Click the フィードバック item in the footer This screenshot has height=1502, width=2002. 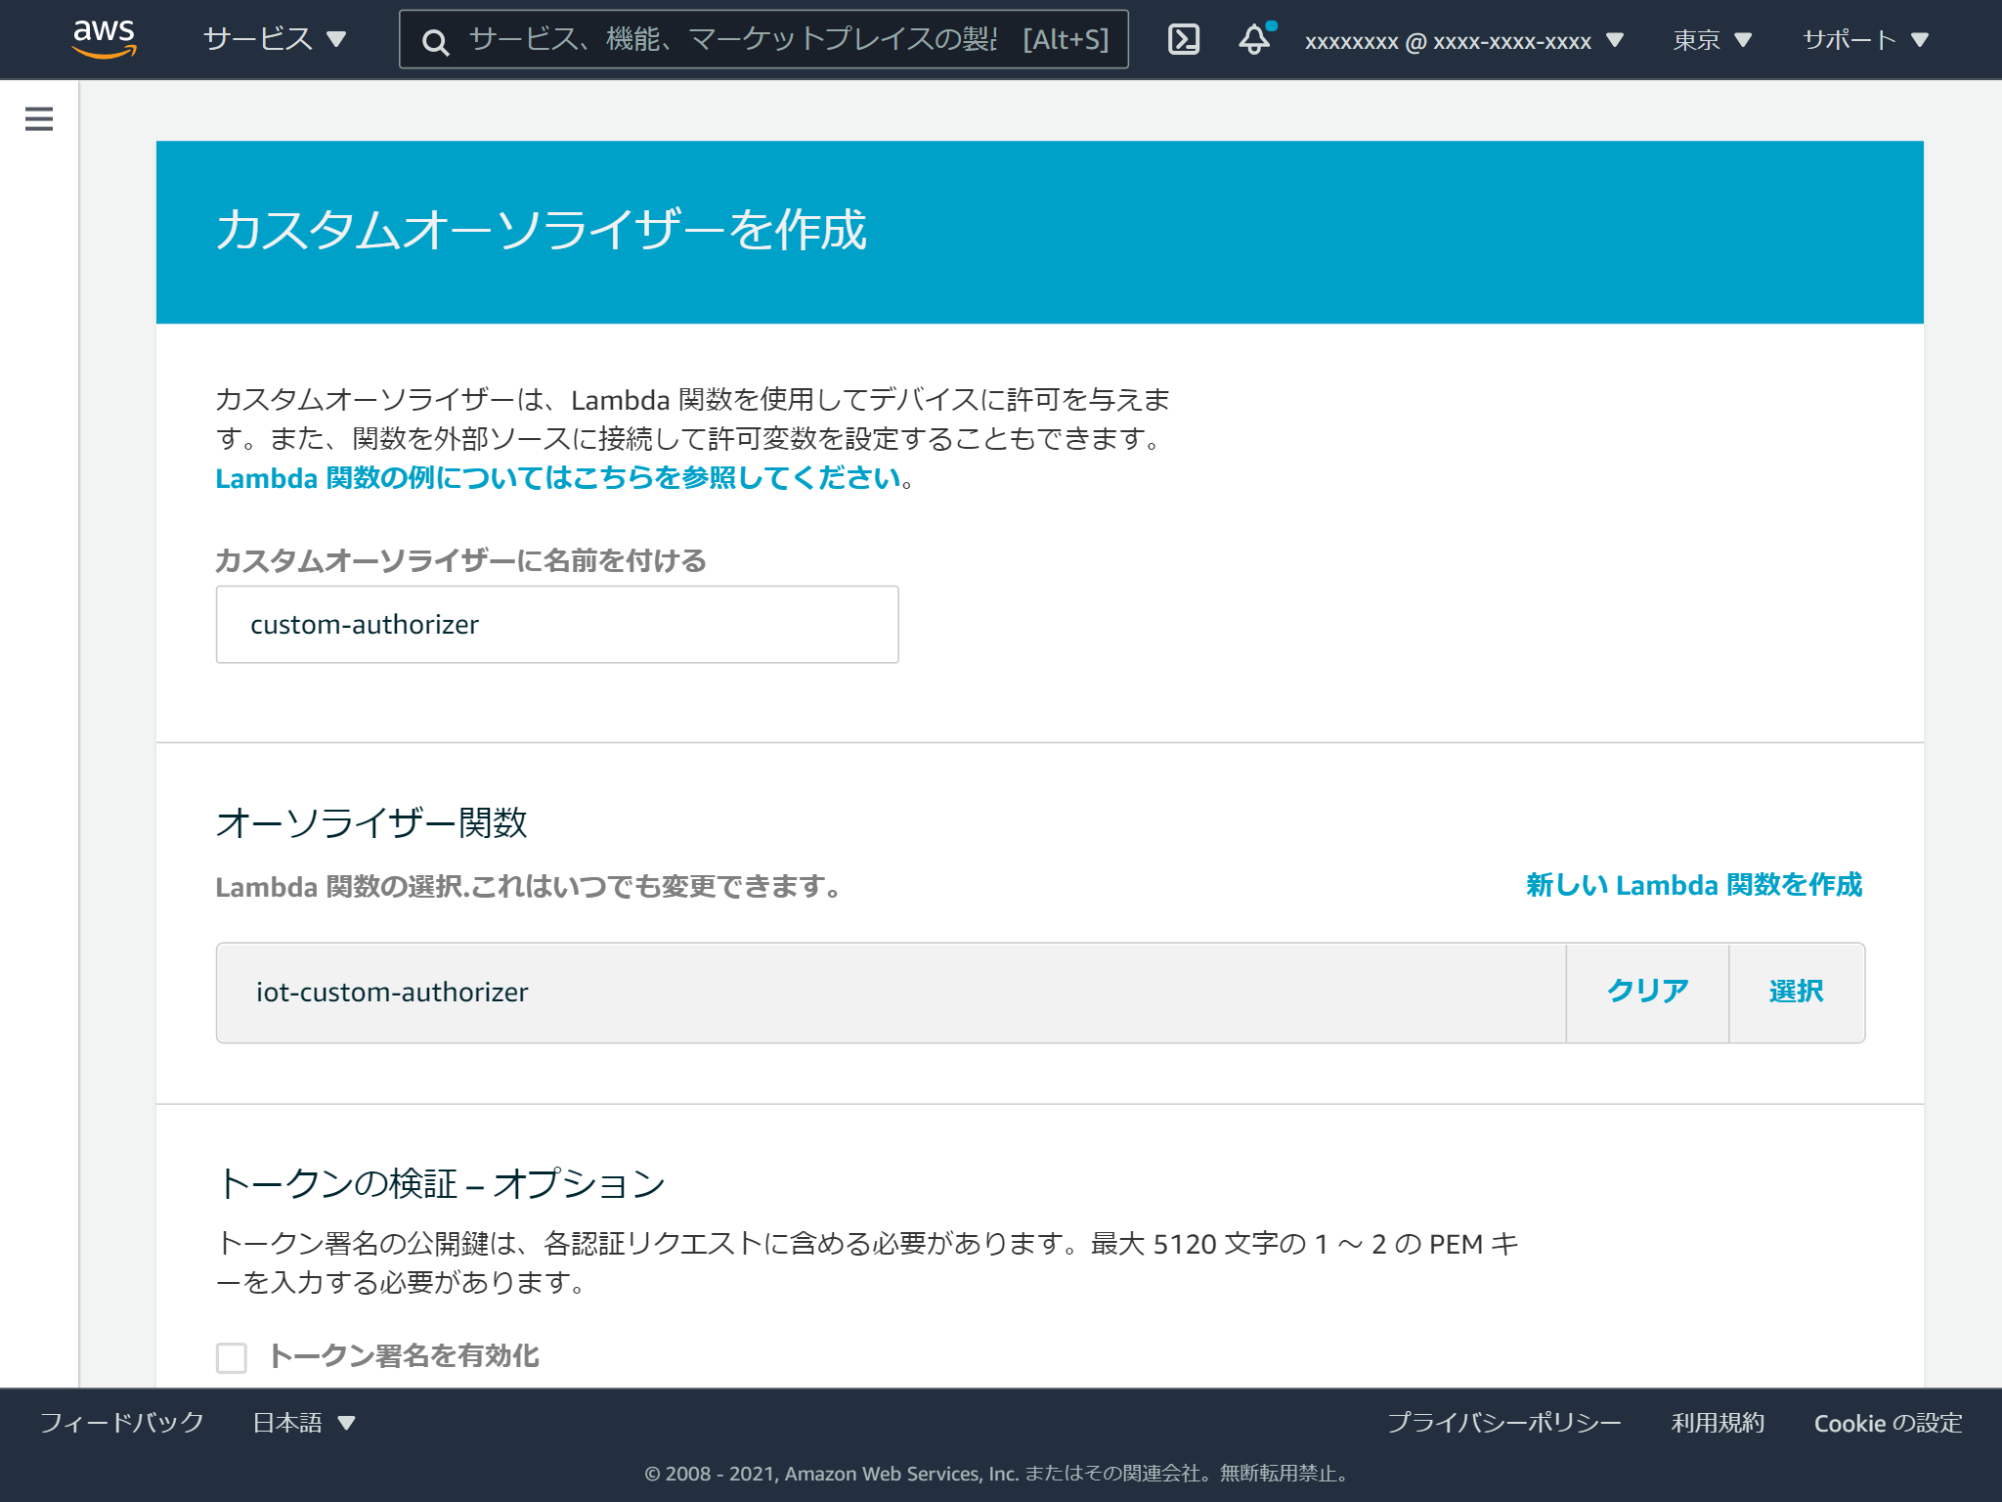[x=120, y=1423]
